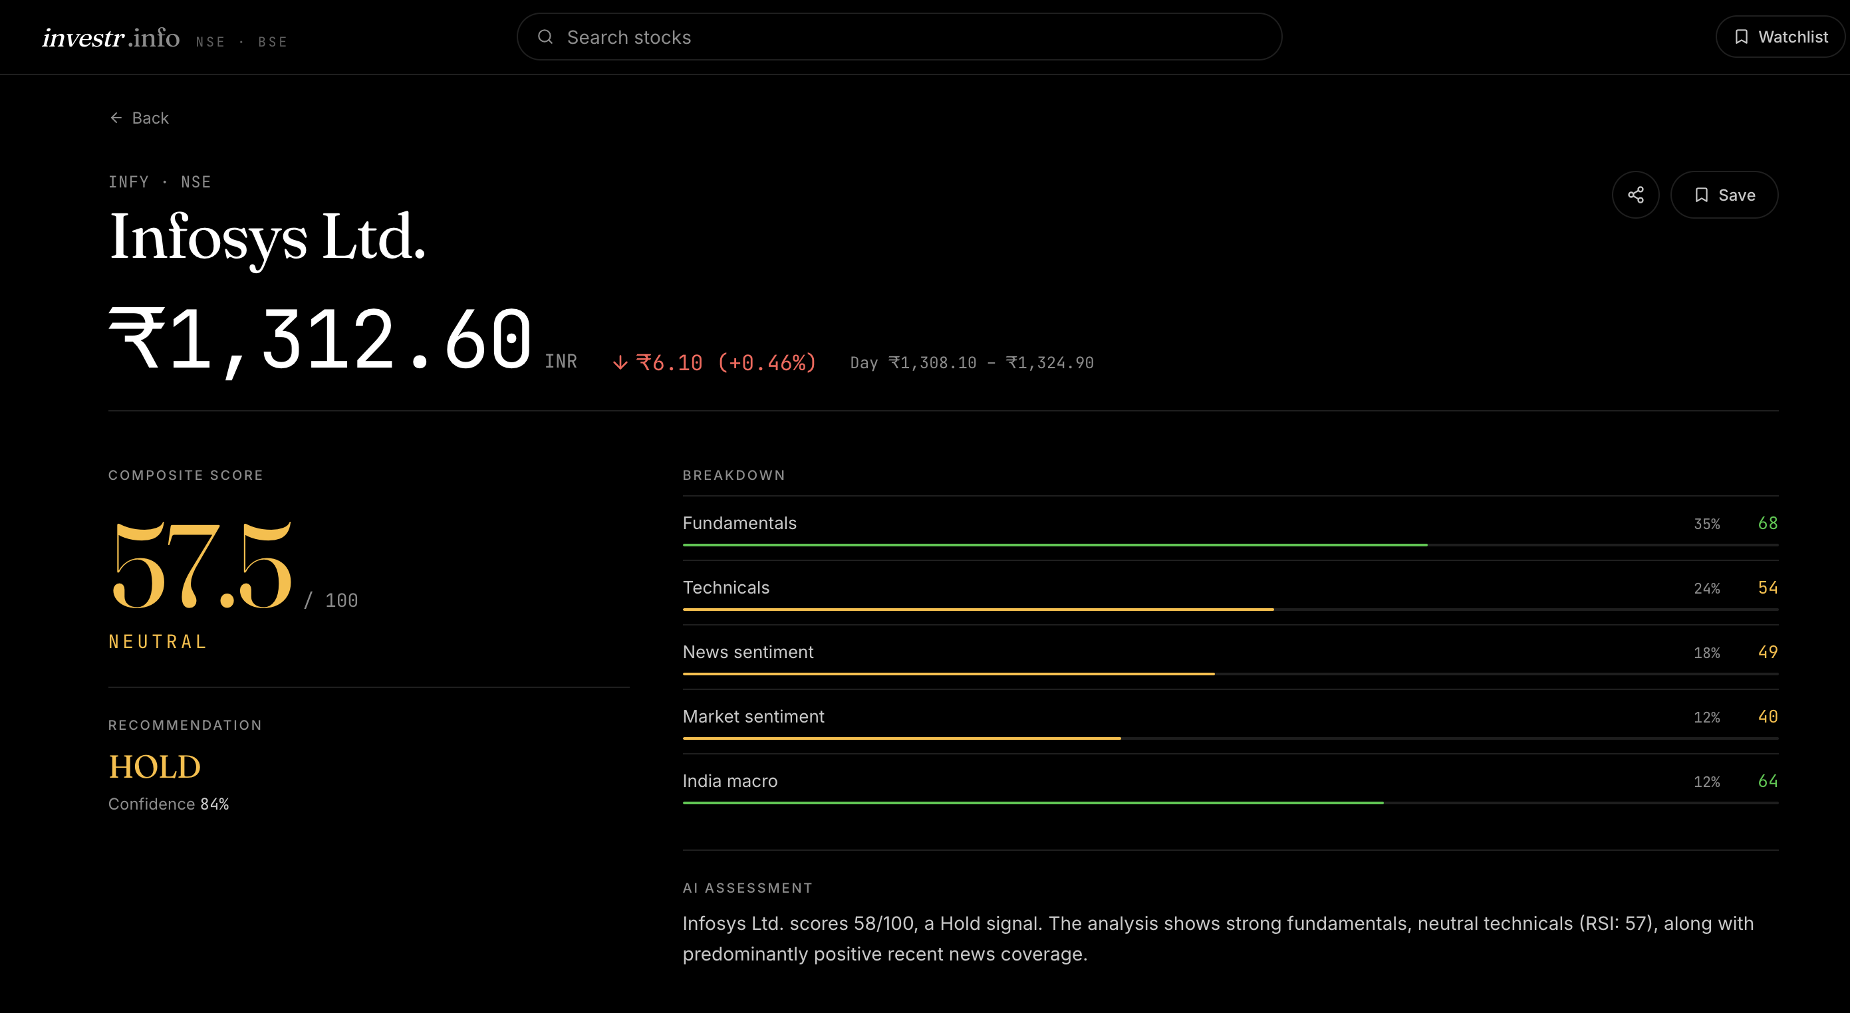This screenshot has height=1013, width=1850.
Task: Click the Fundamentals 35% weight
Action: pos(1706,524)
